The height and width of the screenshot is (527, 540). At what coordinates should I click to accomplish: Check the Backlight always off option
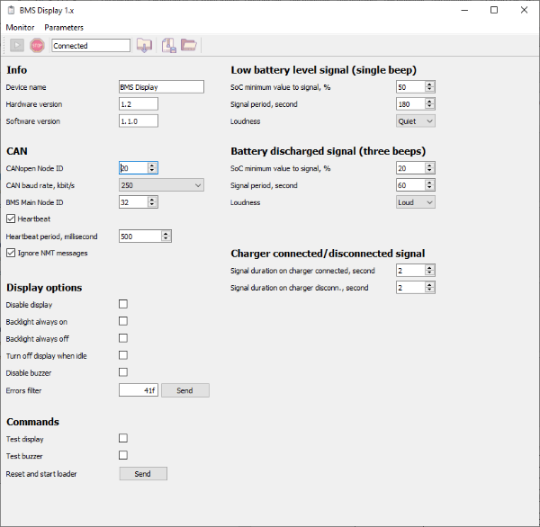click(x=123, y=338)
